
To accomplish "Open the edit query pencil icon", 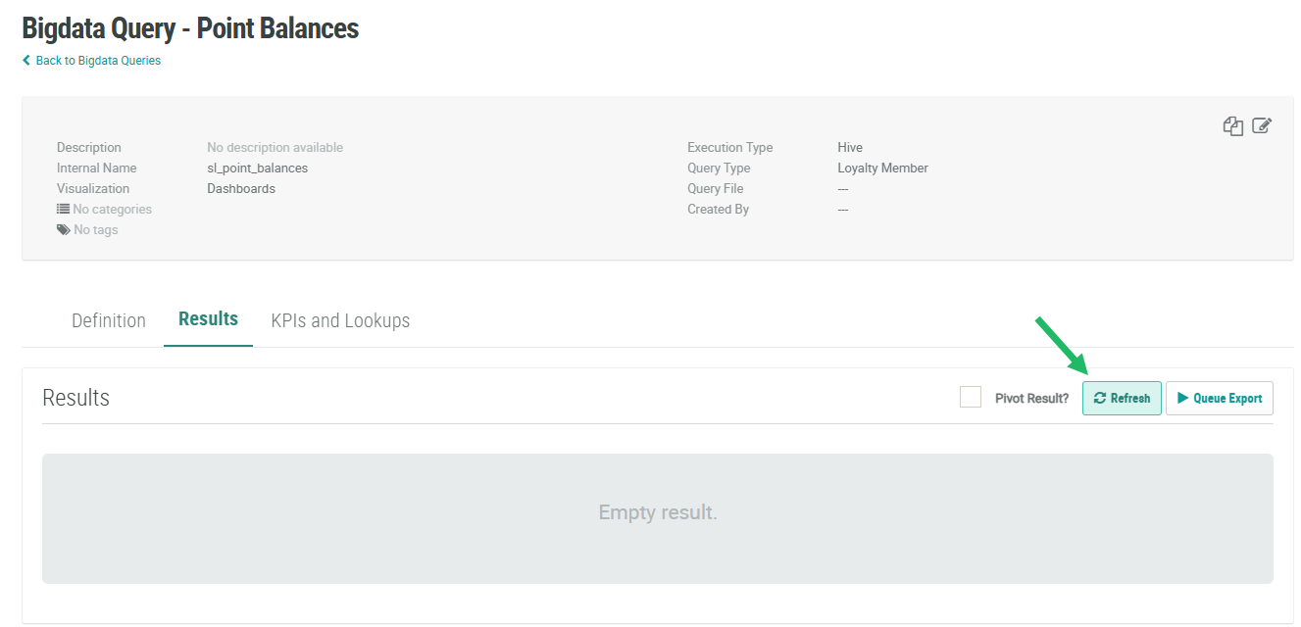I will click(1262, 125).
